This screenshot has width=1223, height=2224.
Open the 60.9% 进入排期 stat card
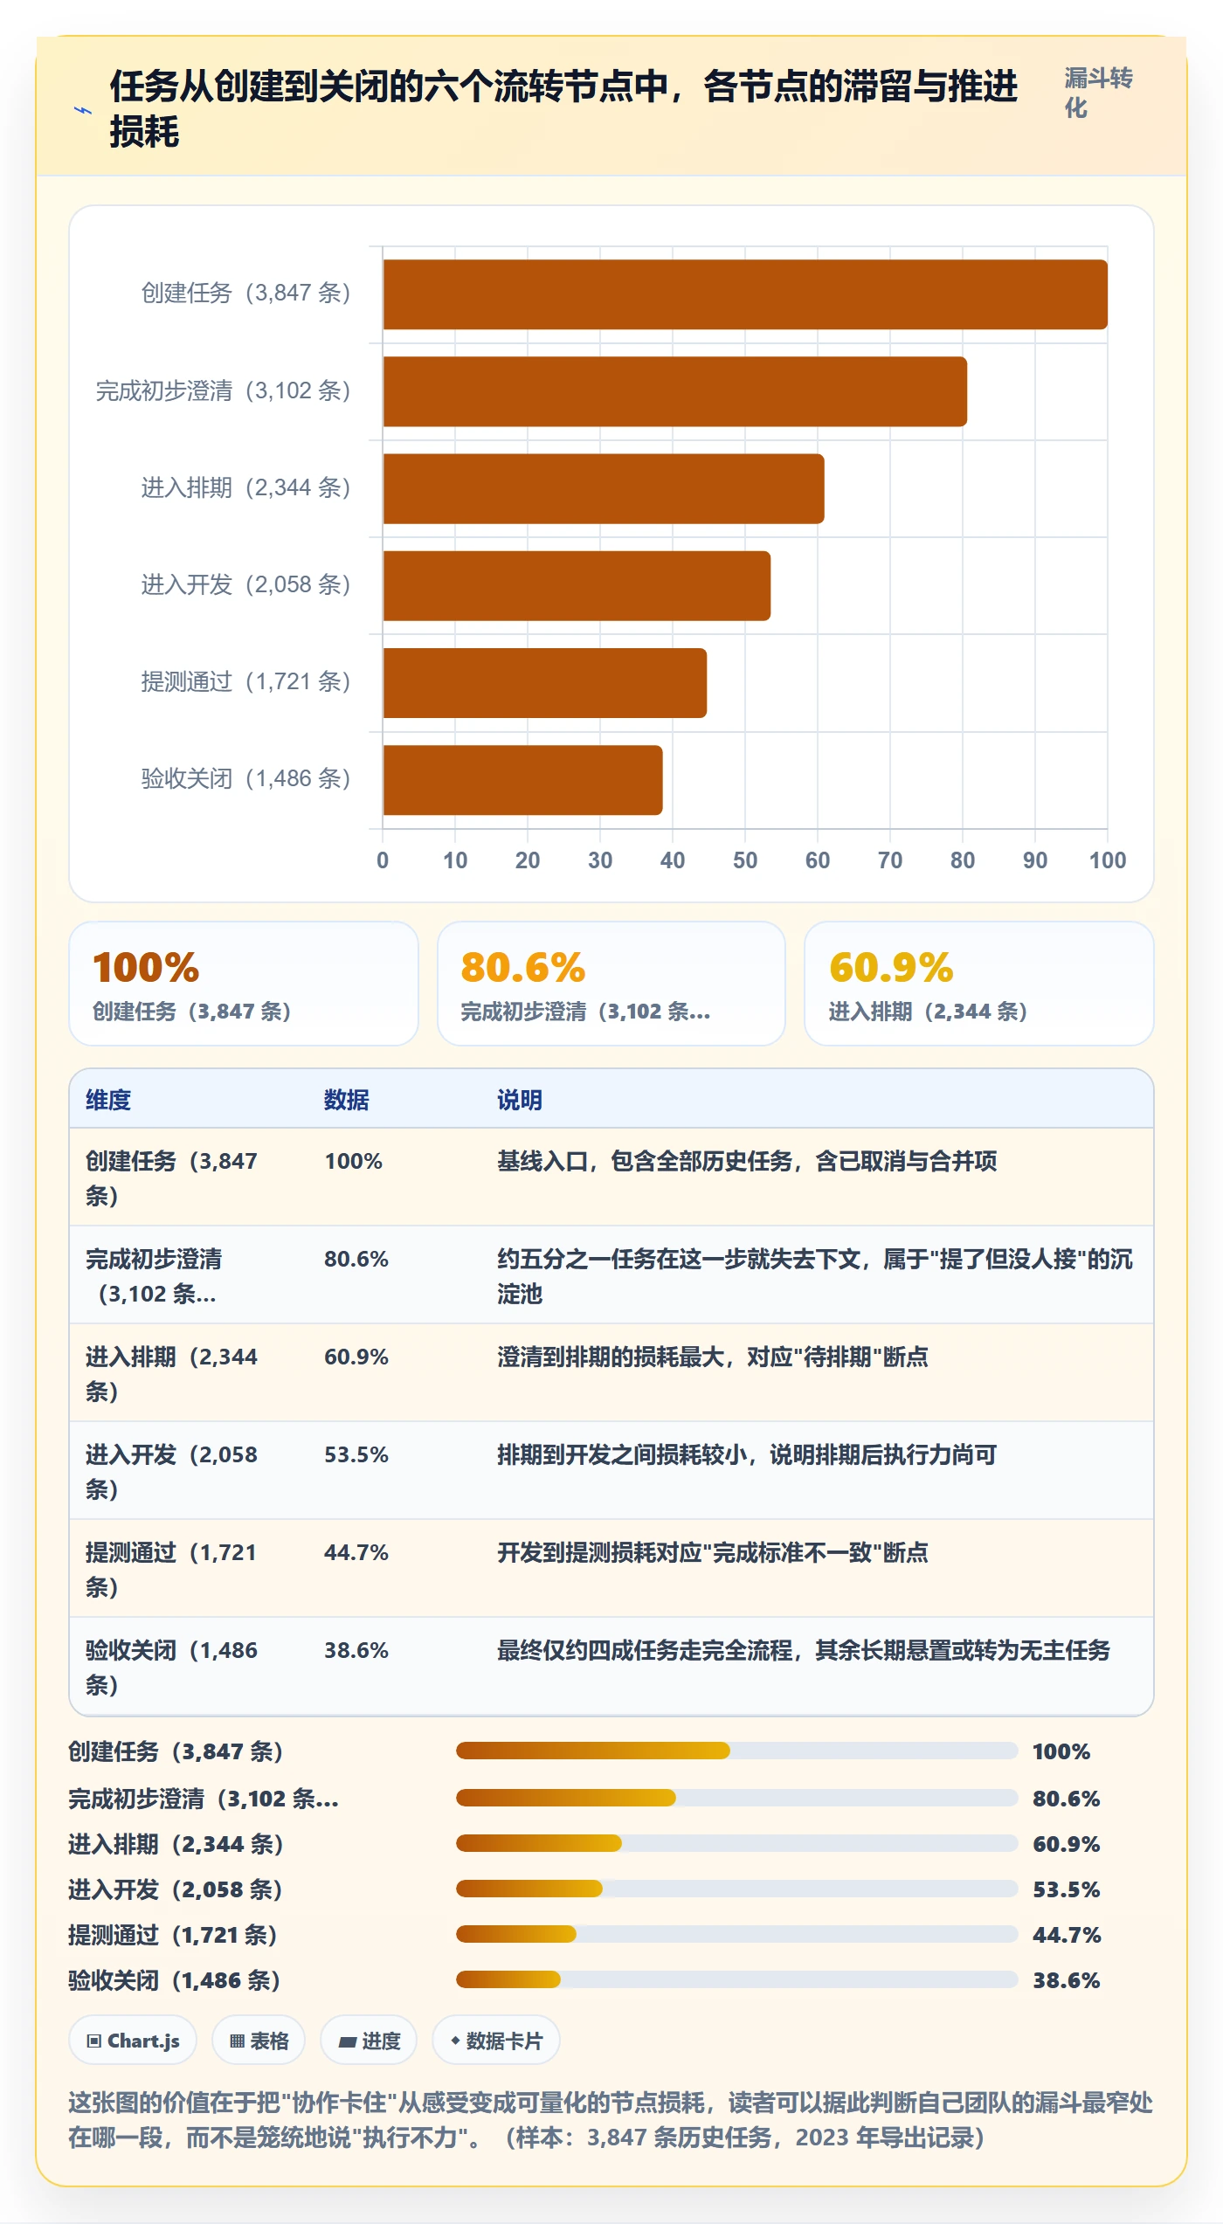click(x=979, y=984)
